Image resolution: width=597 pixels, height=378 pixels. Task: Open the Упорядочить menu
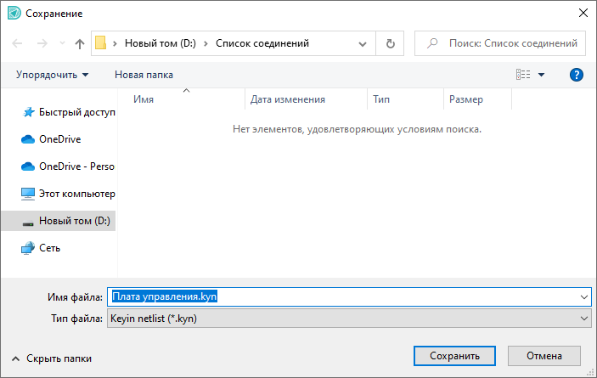coord(52,75)
